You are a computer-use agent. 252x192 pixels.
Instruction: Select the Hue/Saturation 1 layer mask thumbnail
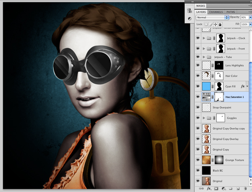[219, 97]
